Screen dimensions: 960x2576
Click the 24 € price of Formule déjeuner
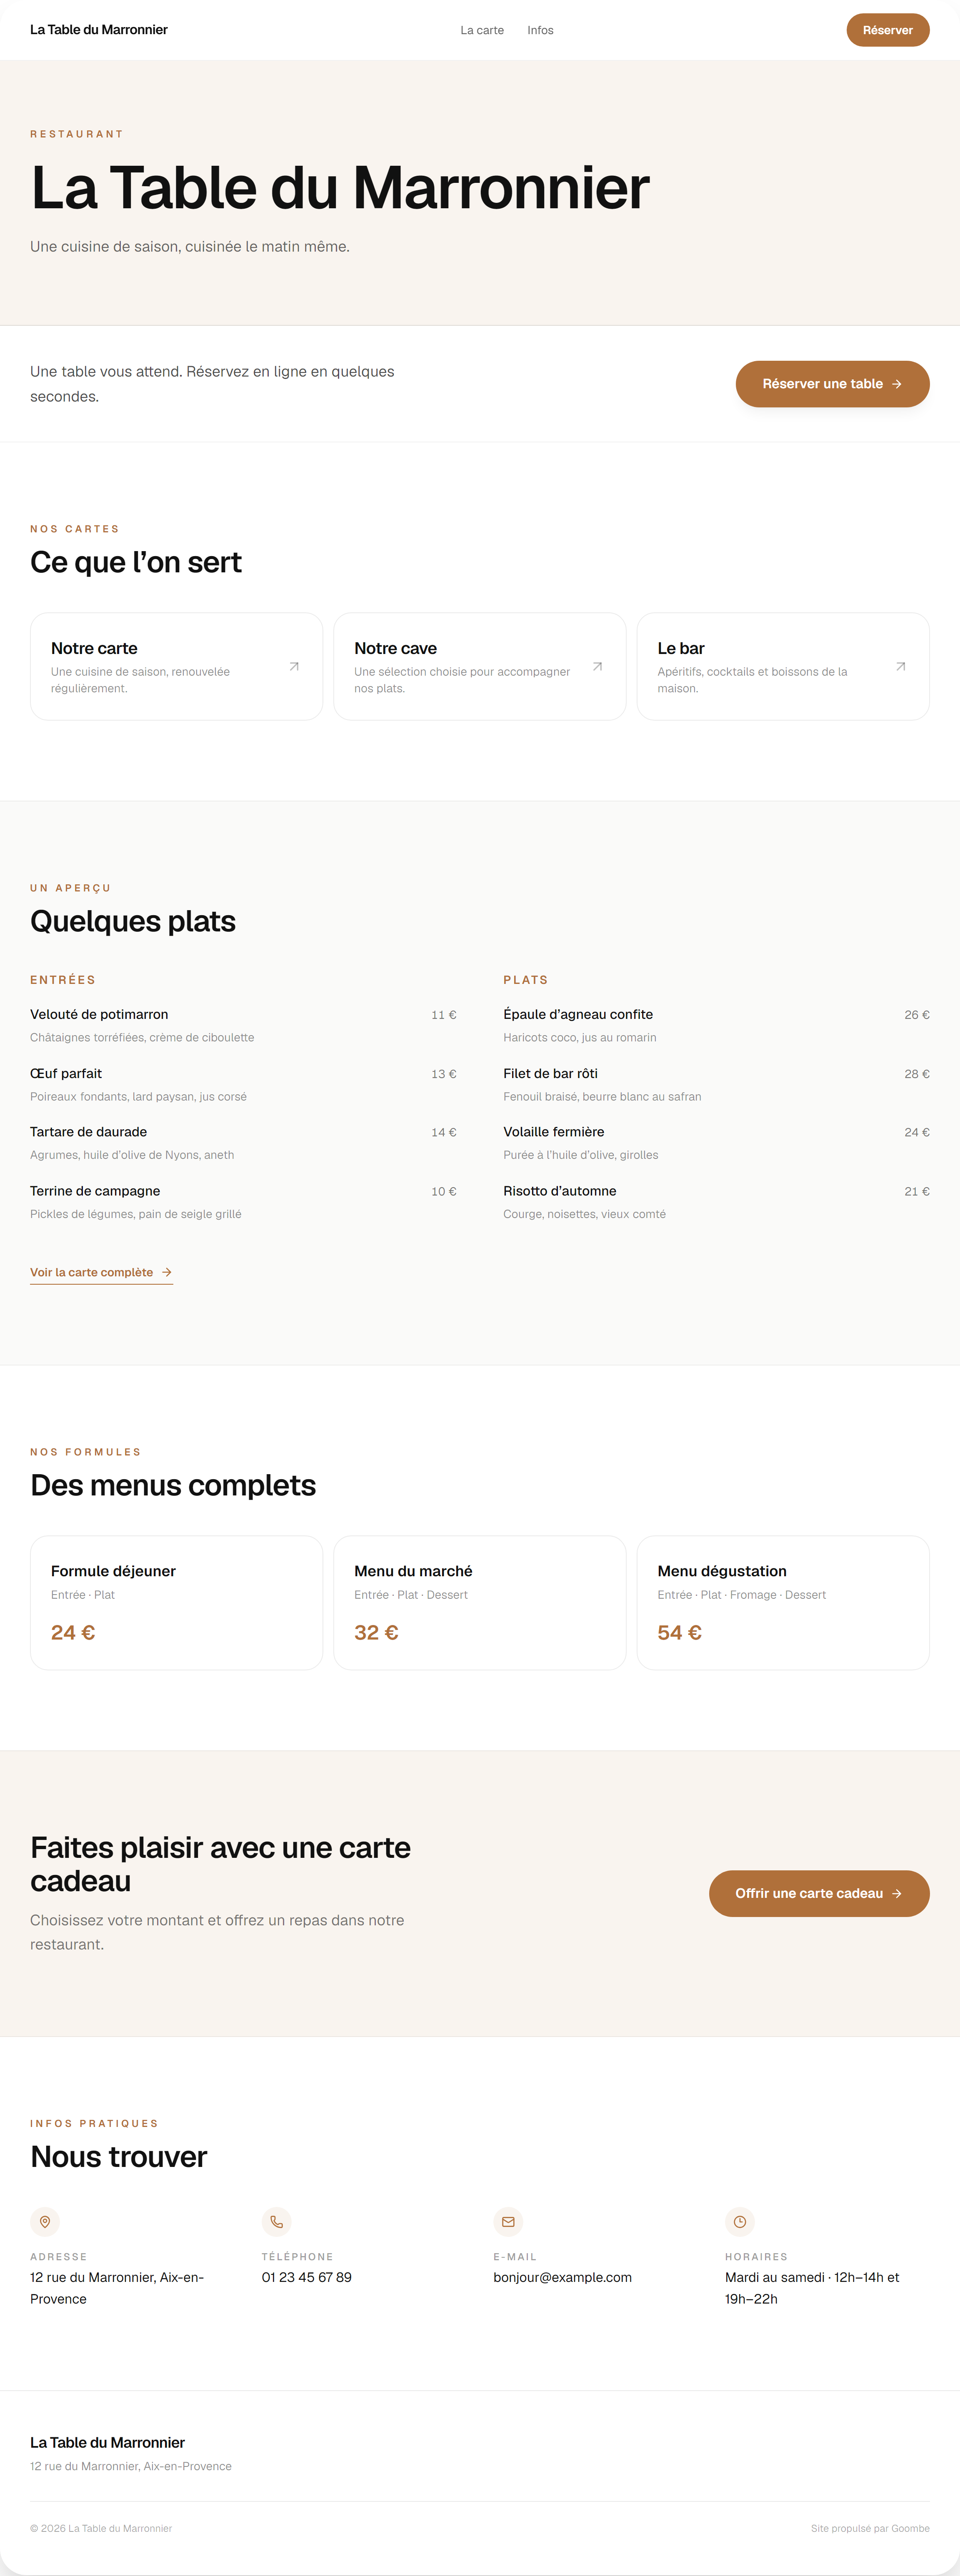click(x=73, y=1632)
